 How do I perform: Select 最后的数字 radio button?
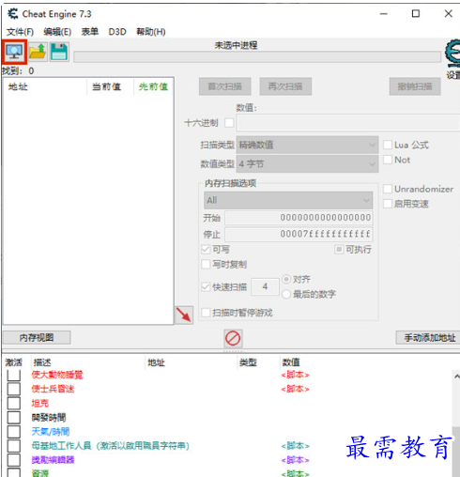tap(286, 294)
